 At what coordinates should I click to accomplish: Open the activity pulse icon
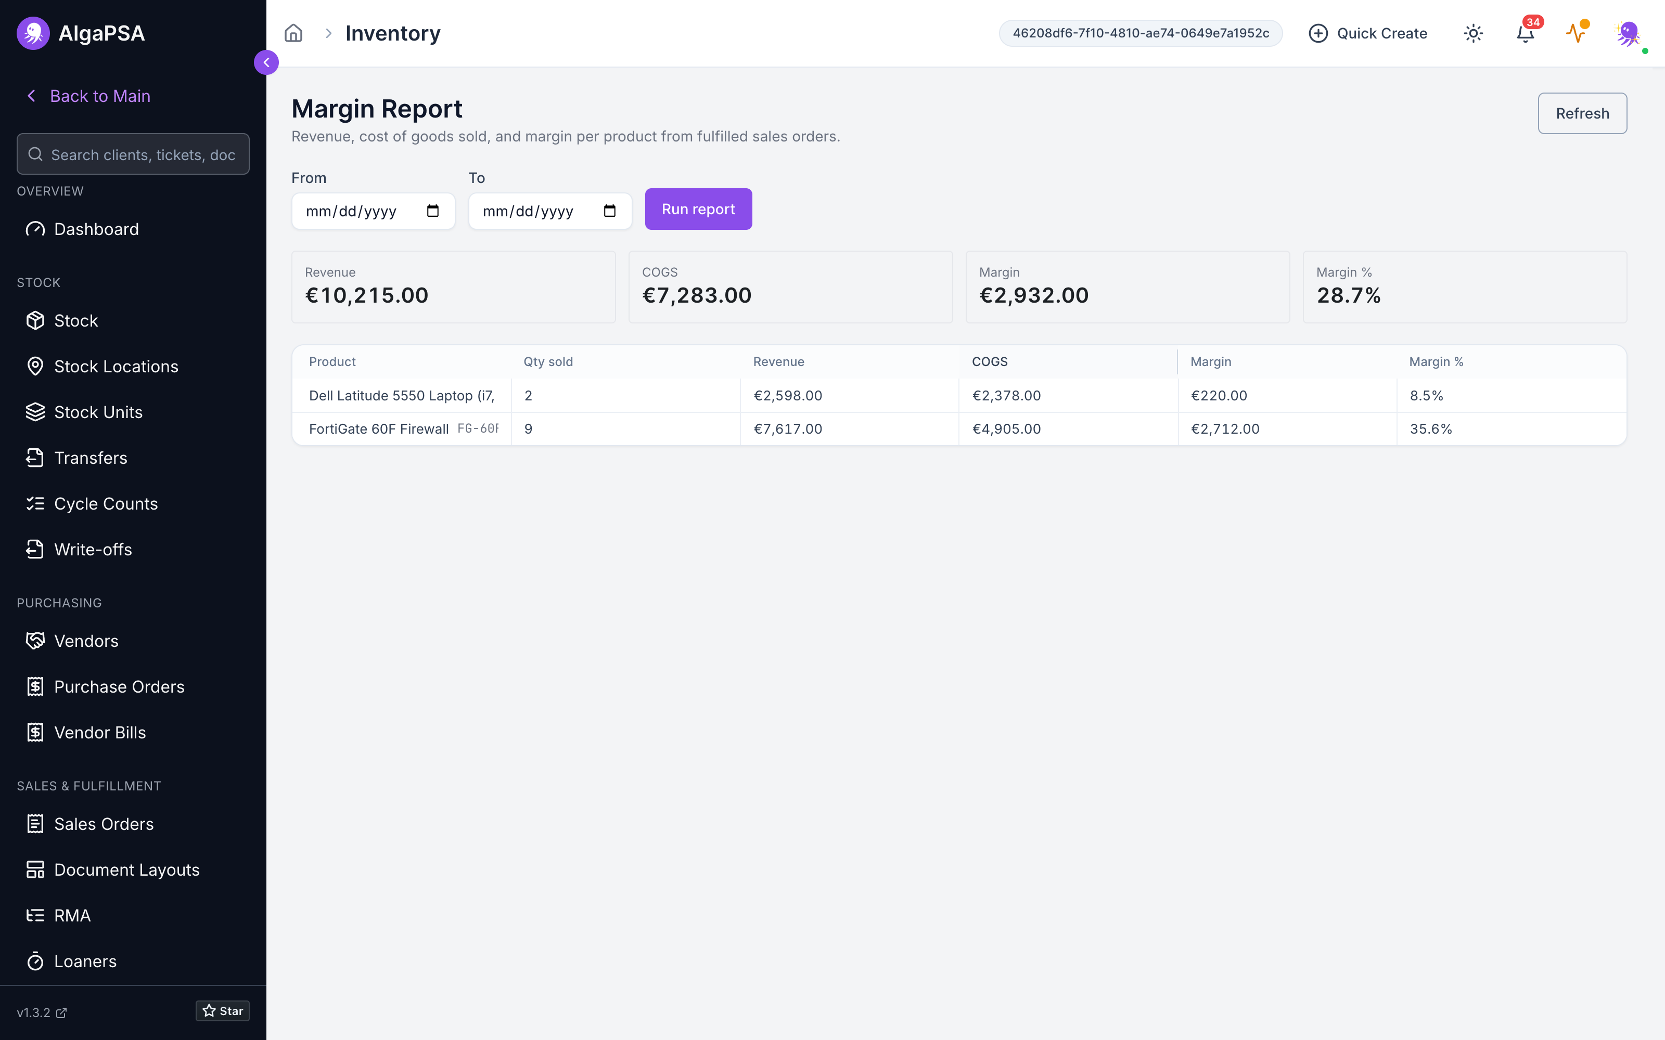pyautogui.click(x=1576, y=33)
